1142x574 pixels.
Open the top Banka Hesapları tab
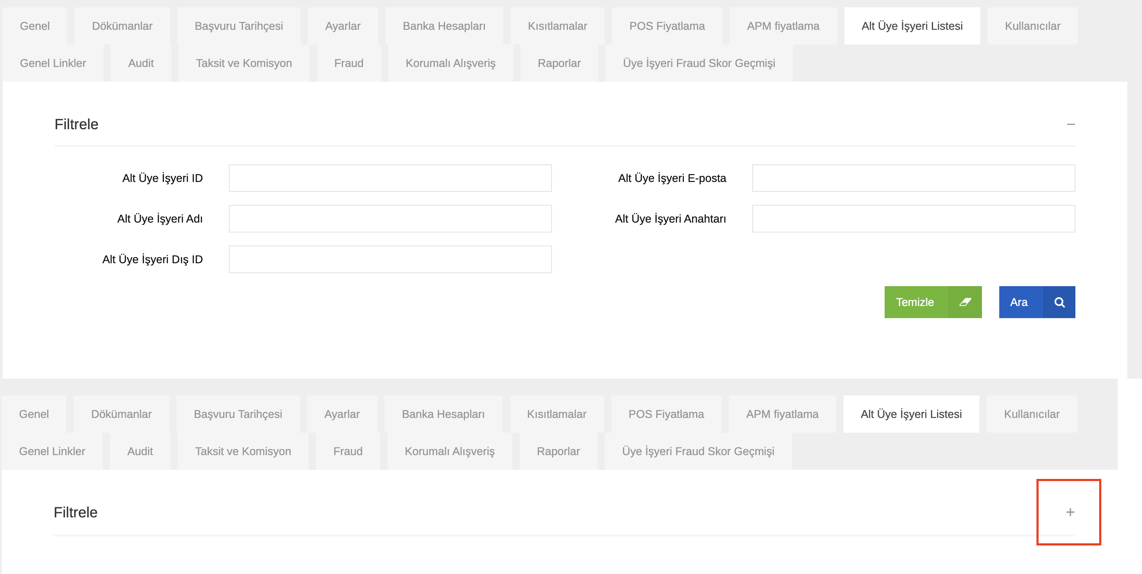(x=444, y=26)
